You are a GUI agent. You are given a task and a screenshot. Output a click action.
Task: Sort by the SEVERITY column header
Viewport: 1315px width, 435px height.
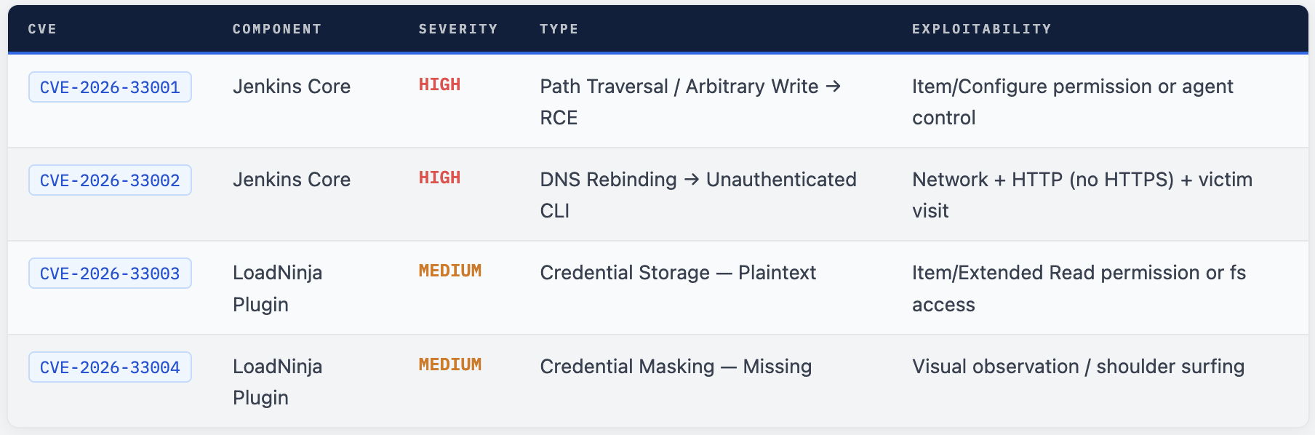[458, 29]
